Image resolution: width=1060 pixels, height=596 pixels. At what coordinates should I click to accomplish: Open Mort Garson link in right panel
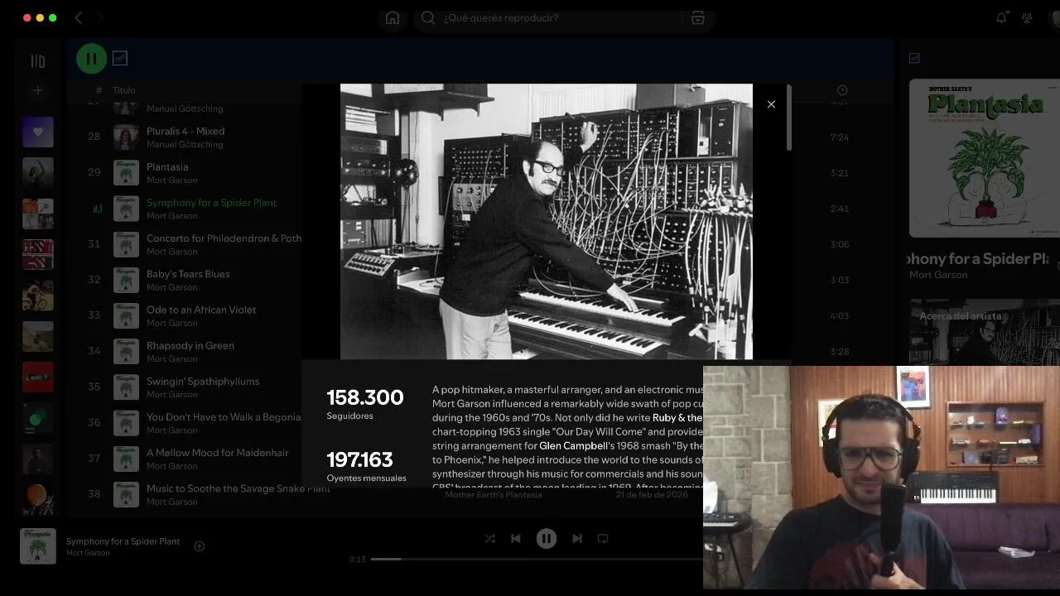938,275
